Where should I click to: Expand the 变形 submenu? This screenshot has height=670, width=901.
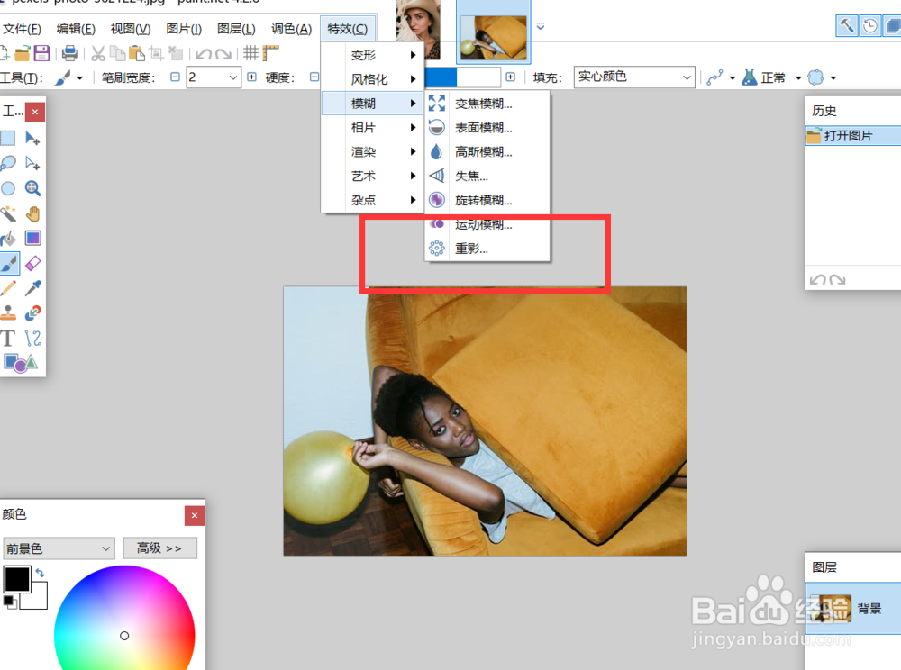372,55
